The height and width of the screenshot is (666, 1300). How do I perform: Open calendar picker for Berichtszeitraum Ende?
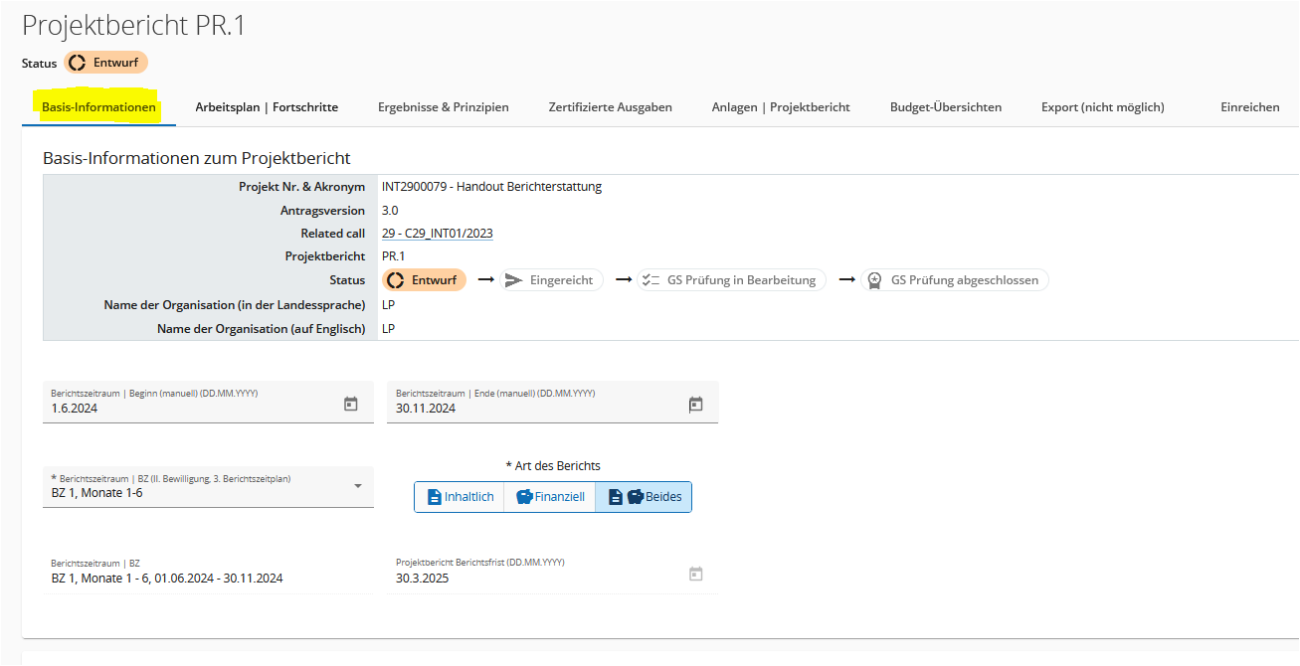695,404
